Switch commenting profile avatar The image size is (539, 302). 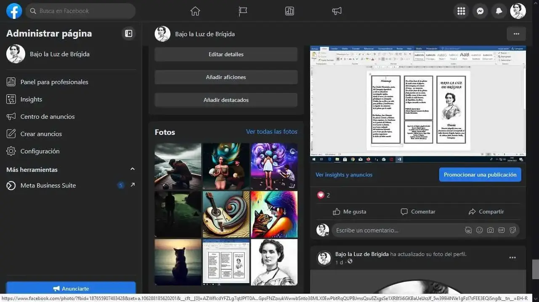pyautogui.click(x=323, y=230)
